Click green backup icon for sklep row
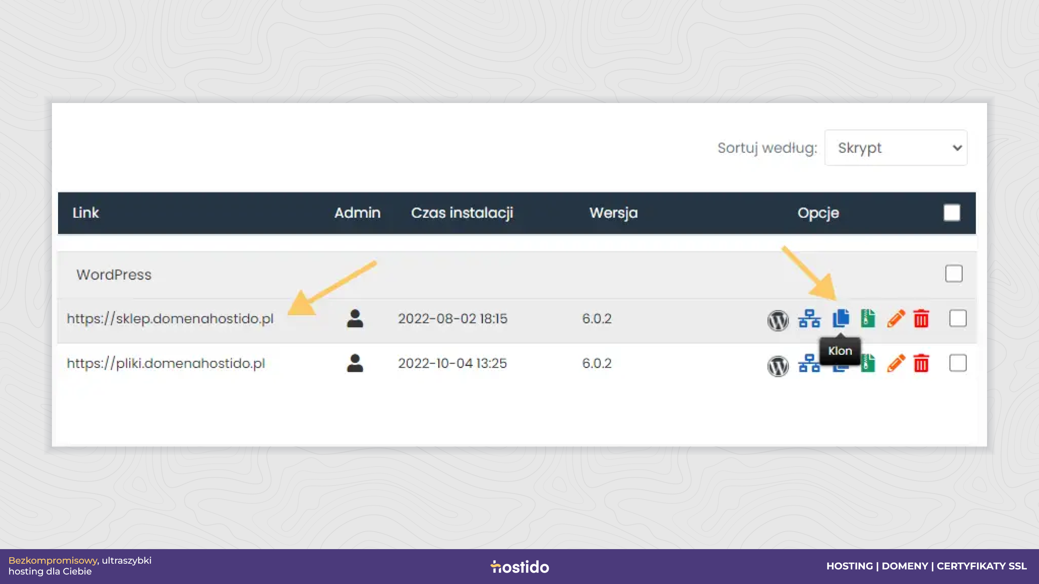Image resolution: width=1039 pixels, height=584 pixels. click(x=868, y=318)
